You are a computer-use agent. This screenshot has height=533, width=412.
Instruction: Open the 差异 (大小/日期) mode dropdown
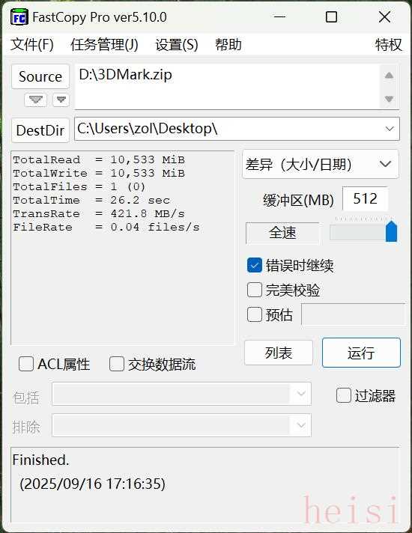321,164
